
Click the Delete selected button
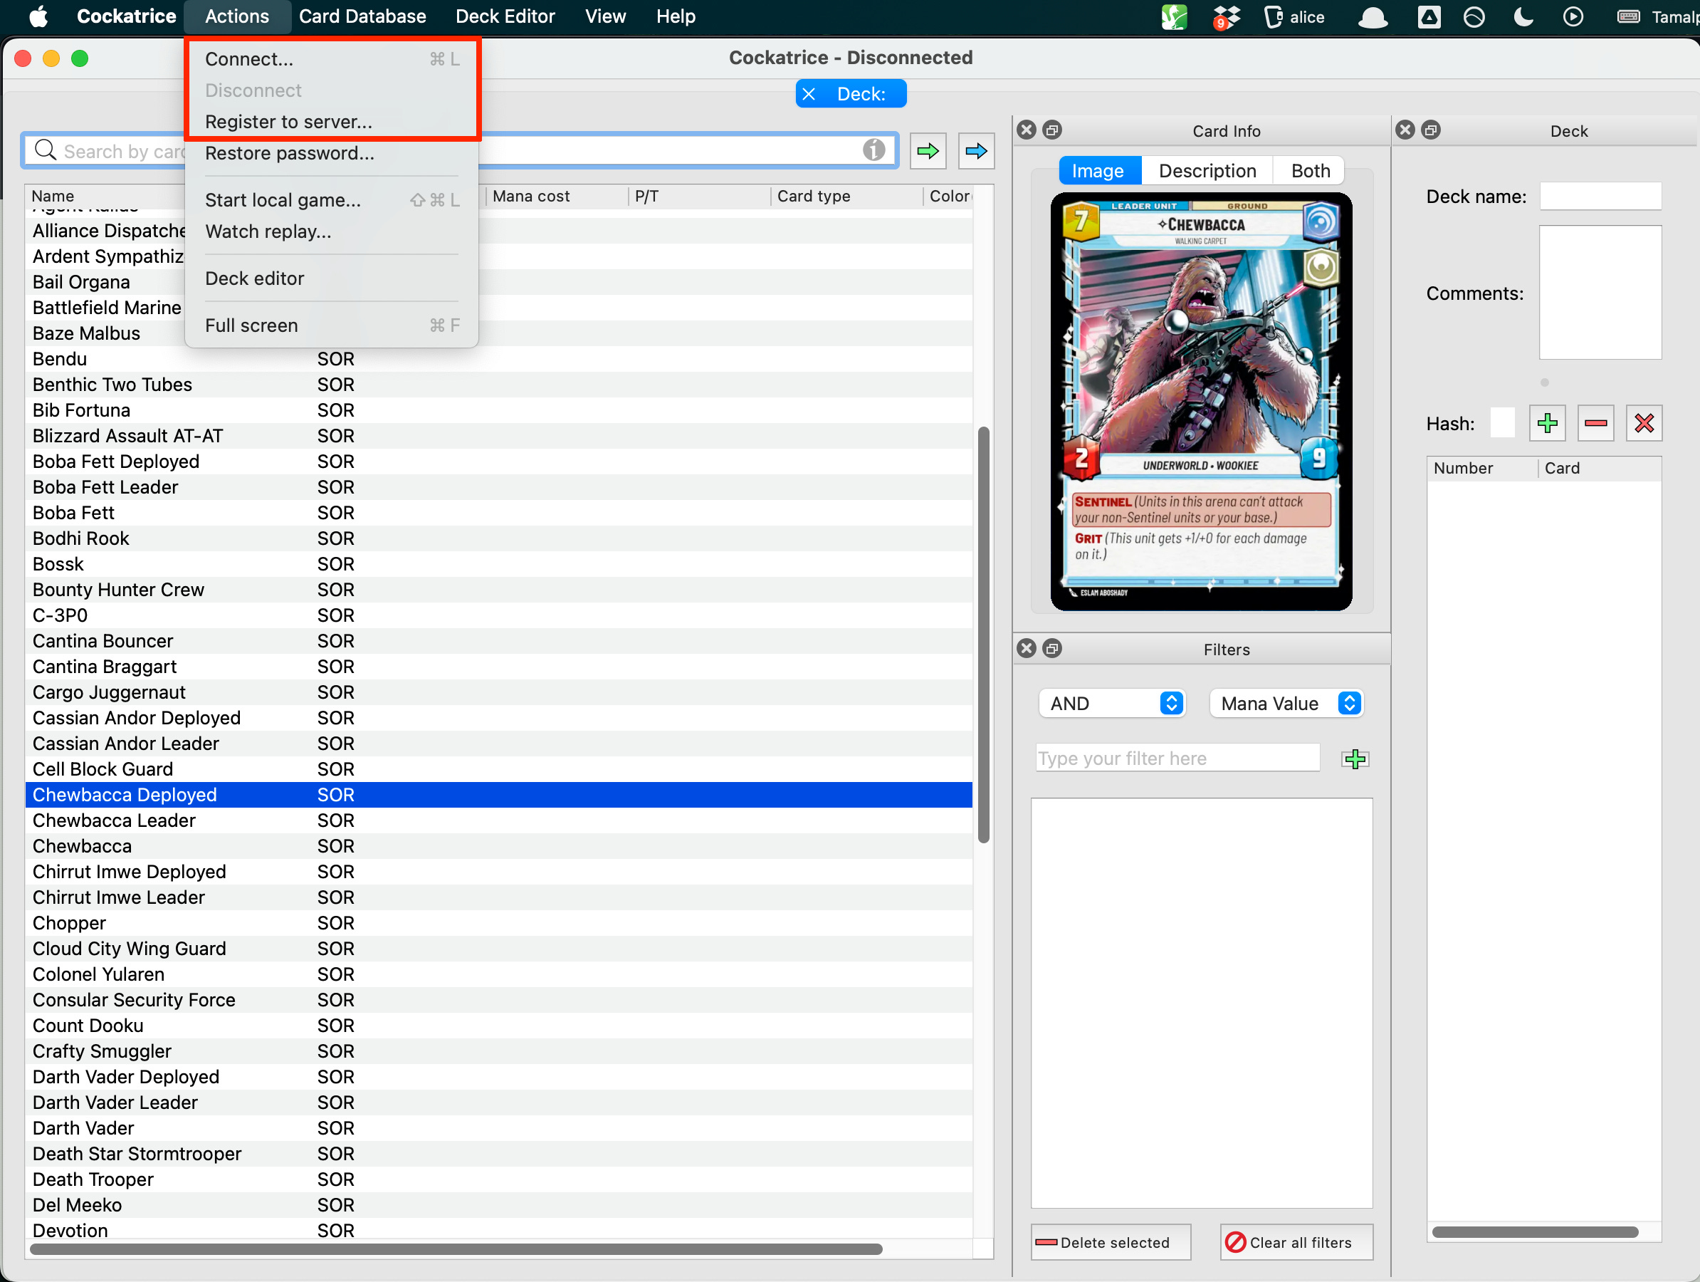1111,1242
